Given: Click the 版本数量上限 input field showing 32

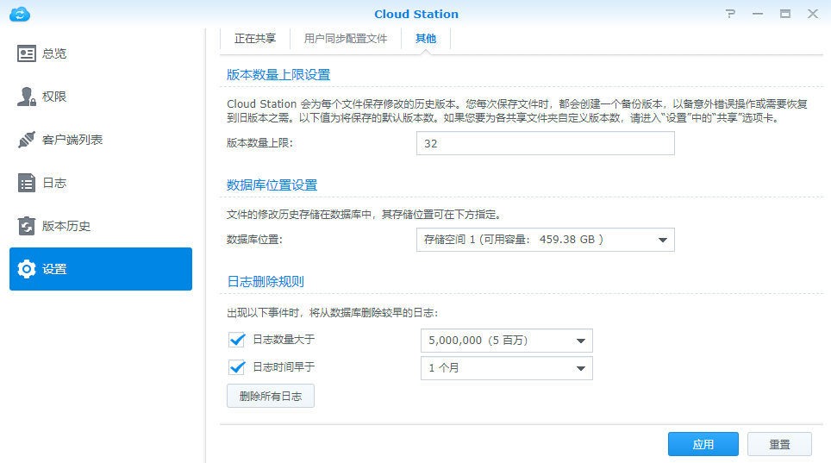Looking at the screenshot, I should point(546,143).
